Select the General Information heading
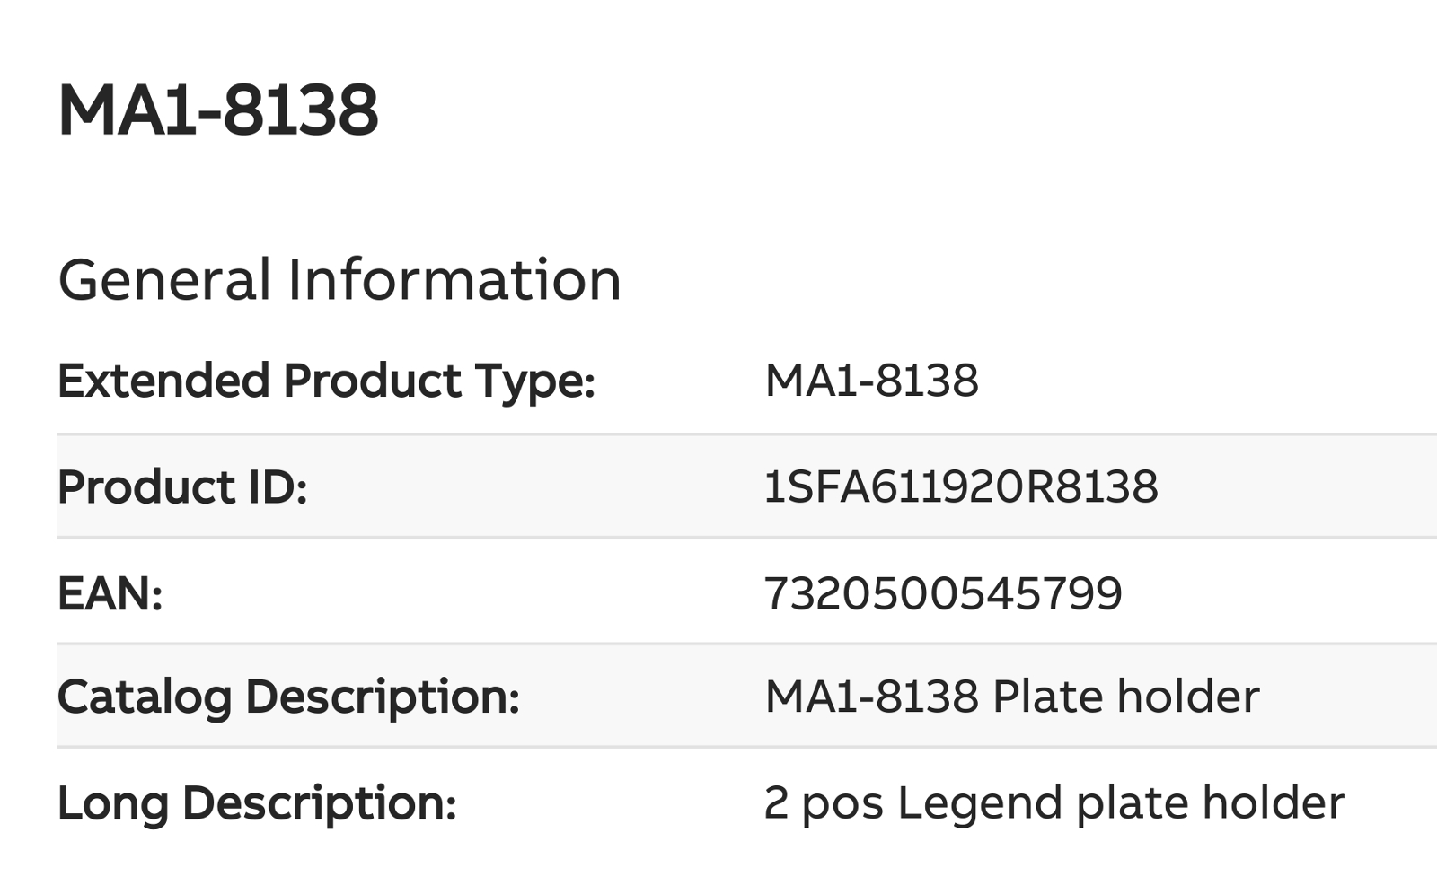Screen dimensions: 1437x894 [x=339, y=280]
